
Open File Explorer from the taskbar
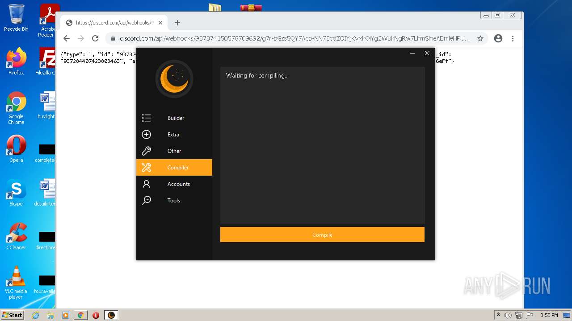pyautogui.click(x=50, y=315)
